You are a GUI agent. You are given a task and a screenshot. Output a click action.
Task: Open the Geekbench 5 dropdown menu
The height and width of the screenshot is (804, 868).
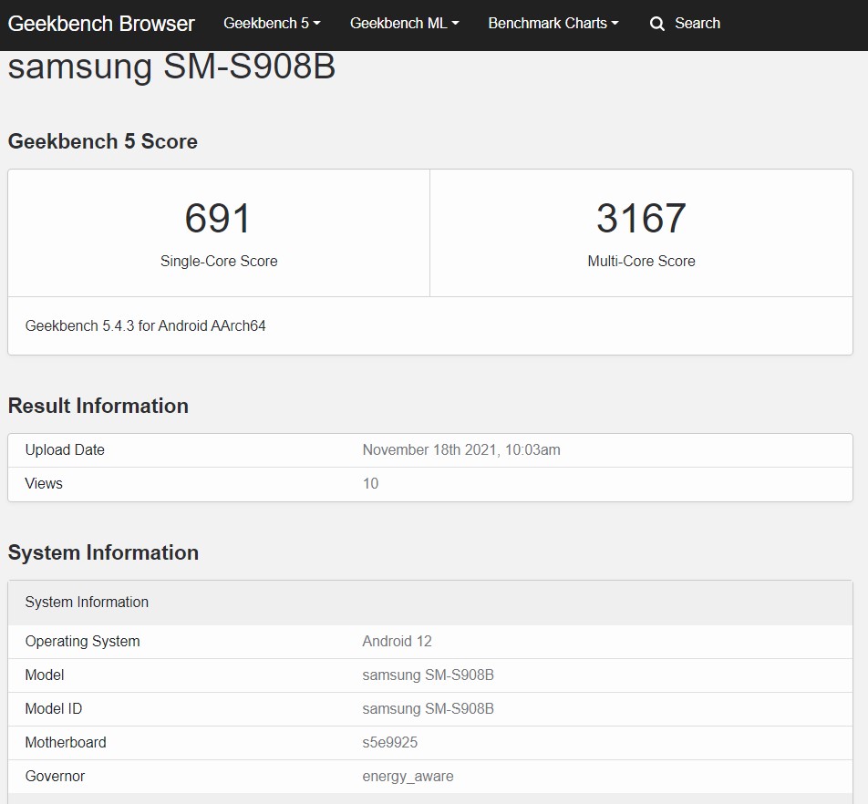coord(272,24)
